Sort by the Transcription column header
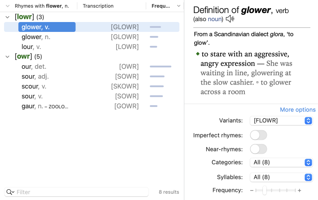The height and width of the screenshot is (200, 318). click(x=98, y=6)
